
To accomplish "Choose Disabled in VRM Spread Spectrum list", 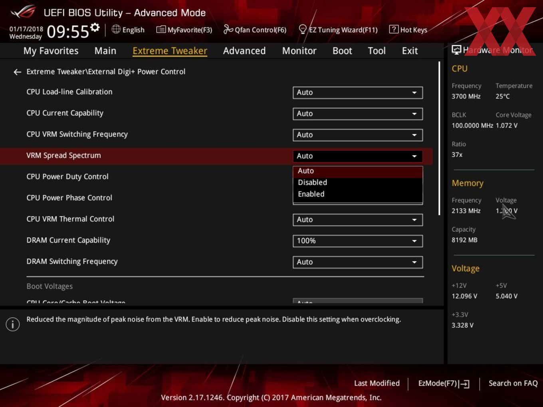I will (x=358, y=182).
